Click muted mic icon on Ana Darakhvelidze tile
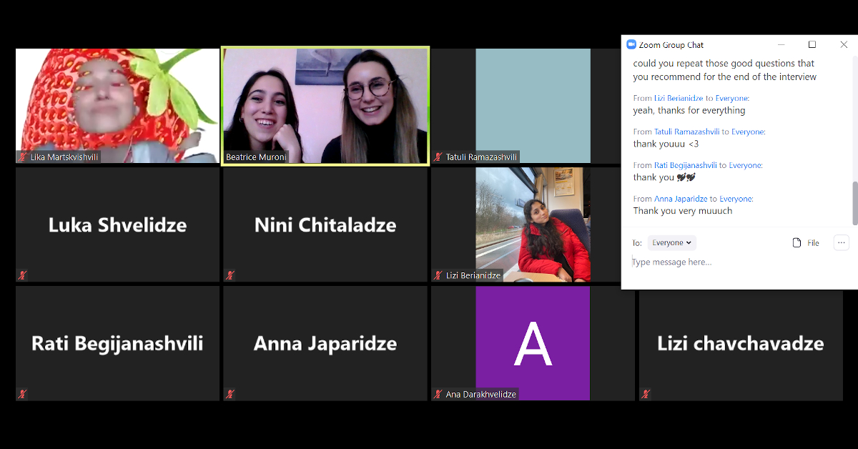Screen dimensions: 858x449 pos(438,394)
